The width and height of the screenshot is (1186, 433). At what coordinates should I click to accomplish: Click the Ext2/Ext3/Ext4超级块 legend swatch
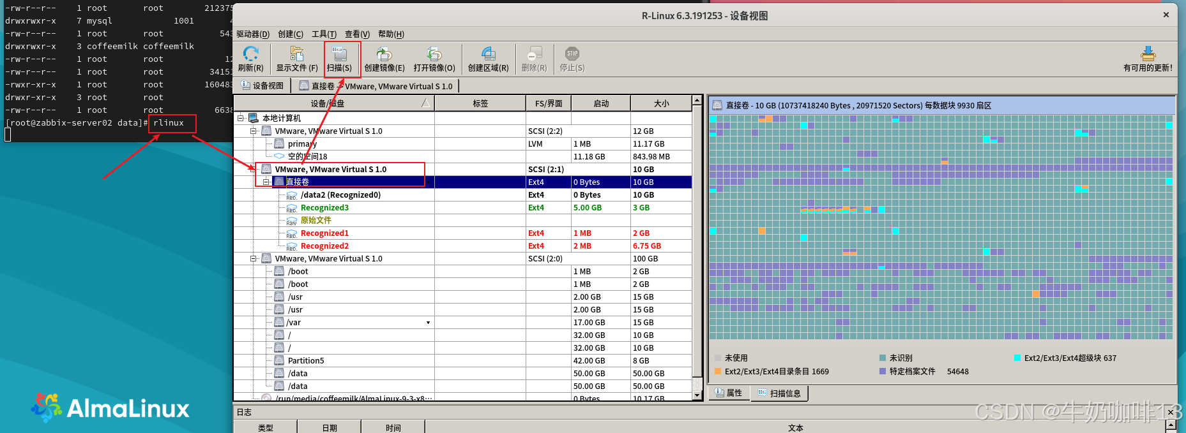click(x=1017, y=358)
